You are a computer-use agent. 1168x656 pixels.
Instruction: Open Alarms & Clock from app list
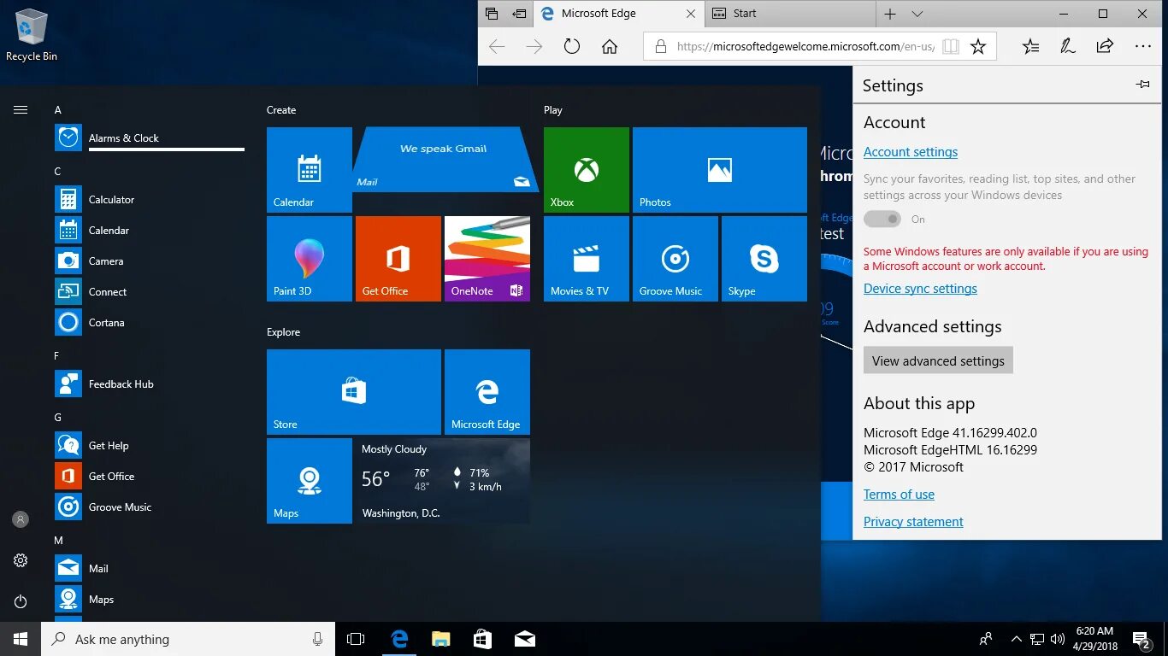pos(150,138)
